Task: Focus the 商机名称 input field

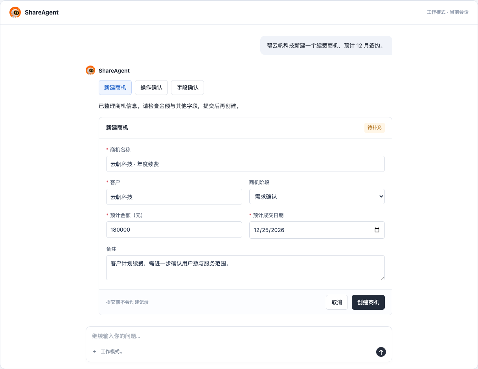Action: (x=245, y=164)
